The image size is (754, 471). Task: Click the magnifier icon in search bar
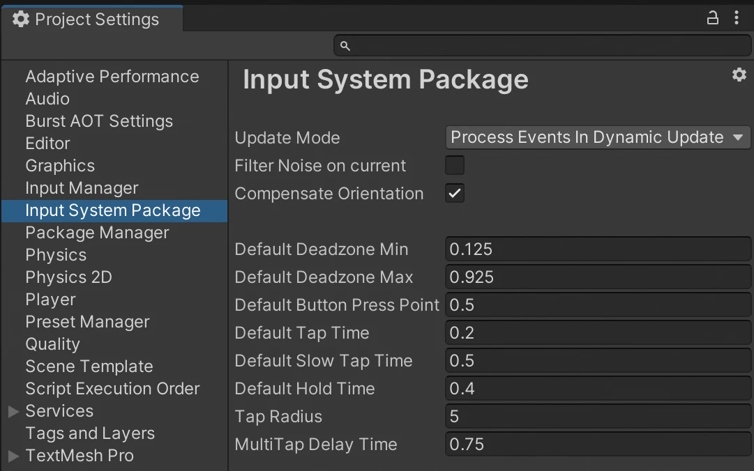tap(345, 46)
